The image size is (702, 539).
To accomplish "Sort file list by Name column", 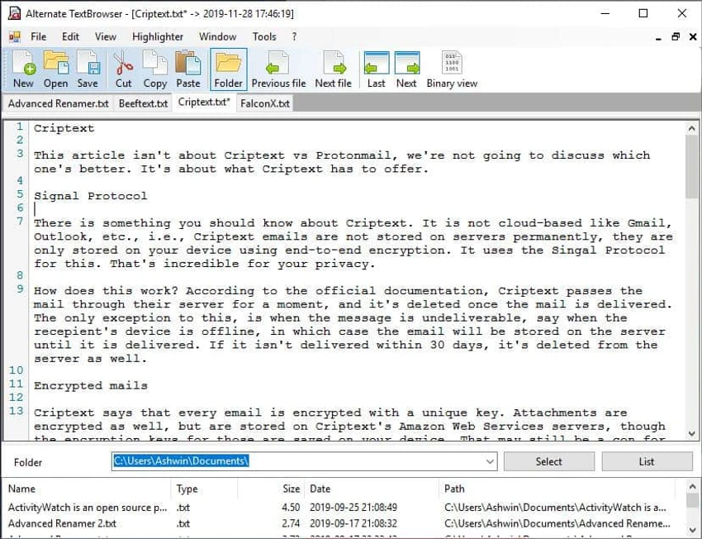I will [x=88, y=489].
